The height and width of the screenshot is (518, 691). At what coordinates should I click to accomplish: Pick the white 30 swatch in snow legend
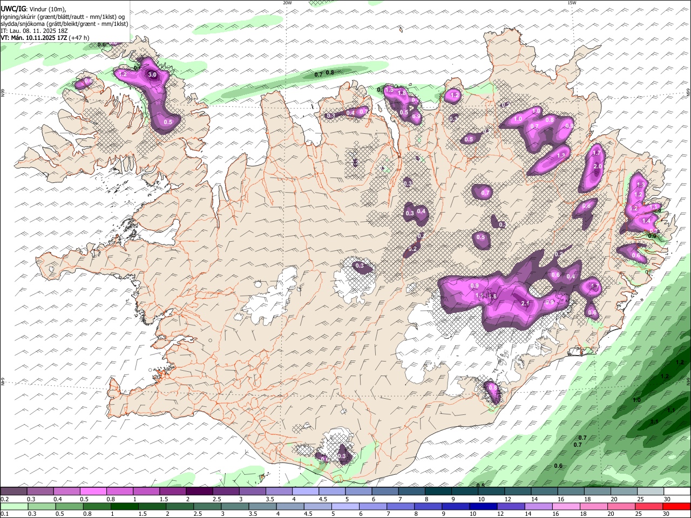pos(677,492)
